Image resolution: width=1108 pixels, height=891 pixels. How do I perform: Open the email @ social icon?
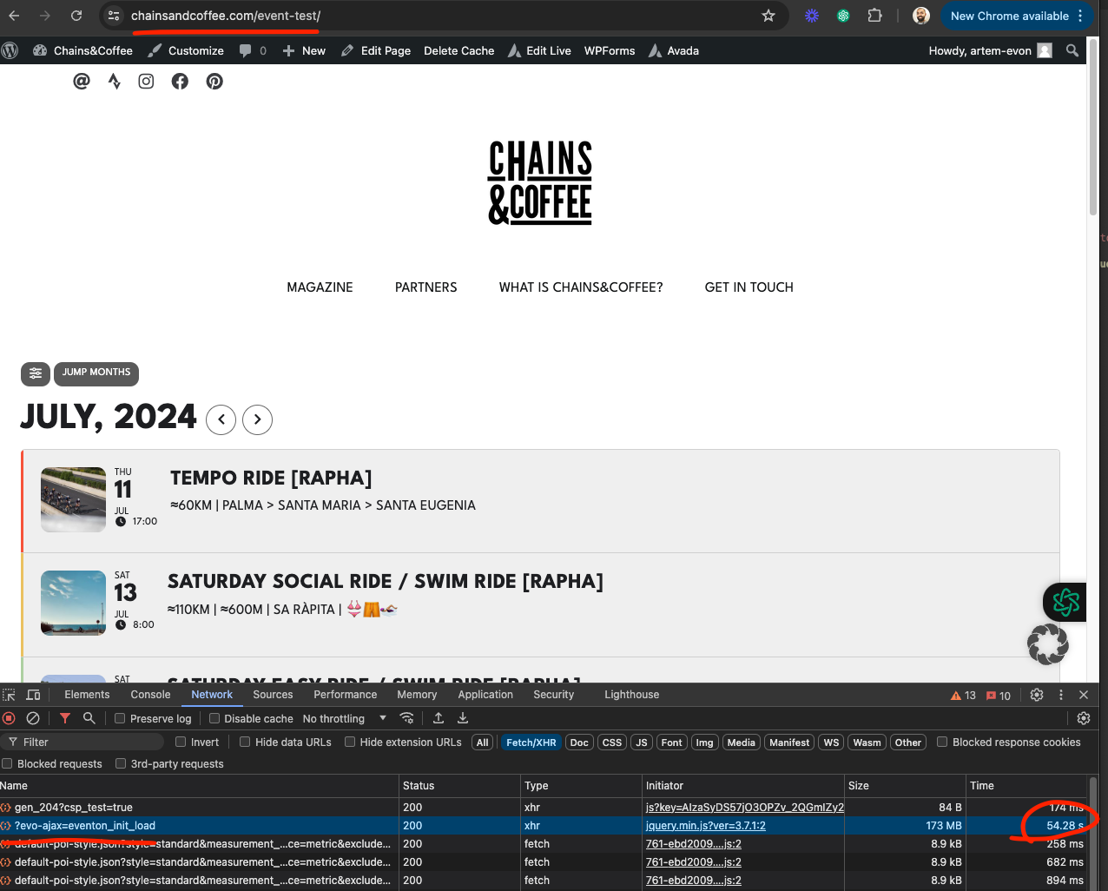tap(82, 81)
